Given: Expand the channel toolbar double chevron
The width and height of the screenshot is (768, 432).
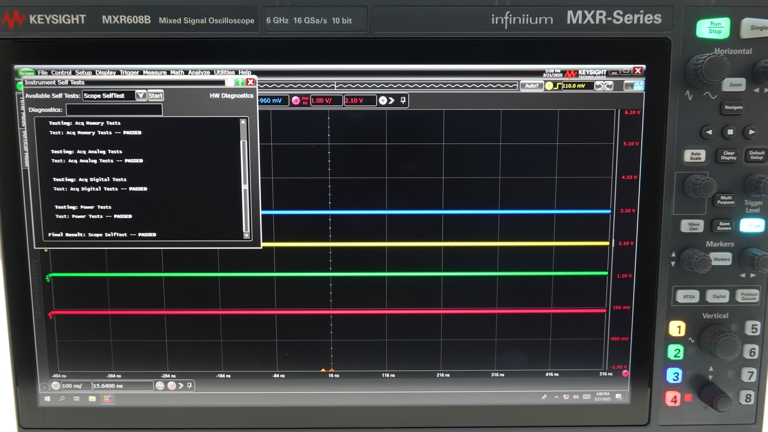Looking at the screenshot, I should [x=392, y=100].
